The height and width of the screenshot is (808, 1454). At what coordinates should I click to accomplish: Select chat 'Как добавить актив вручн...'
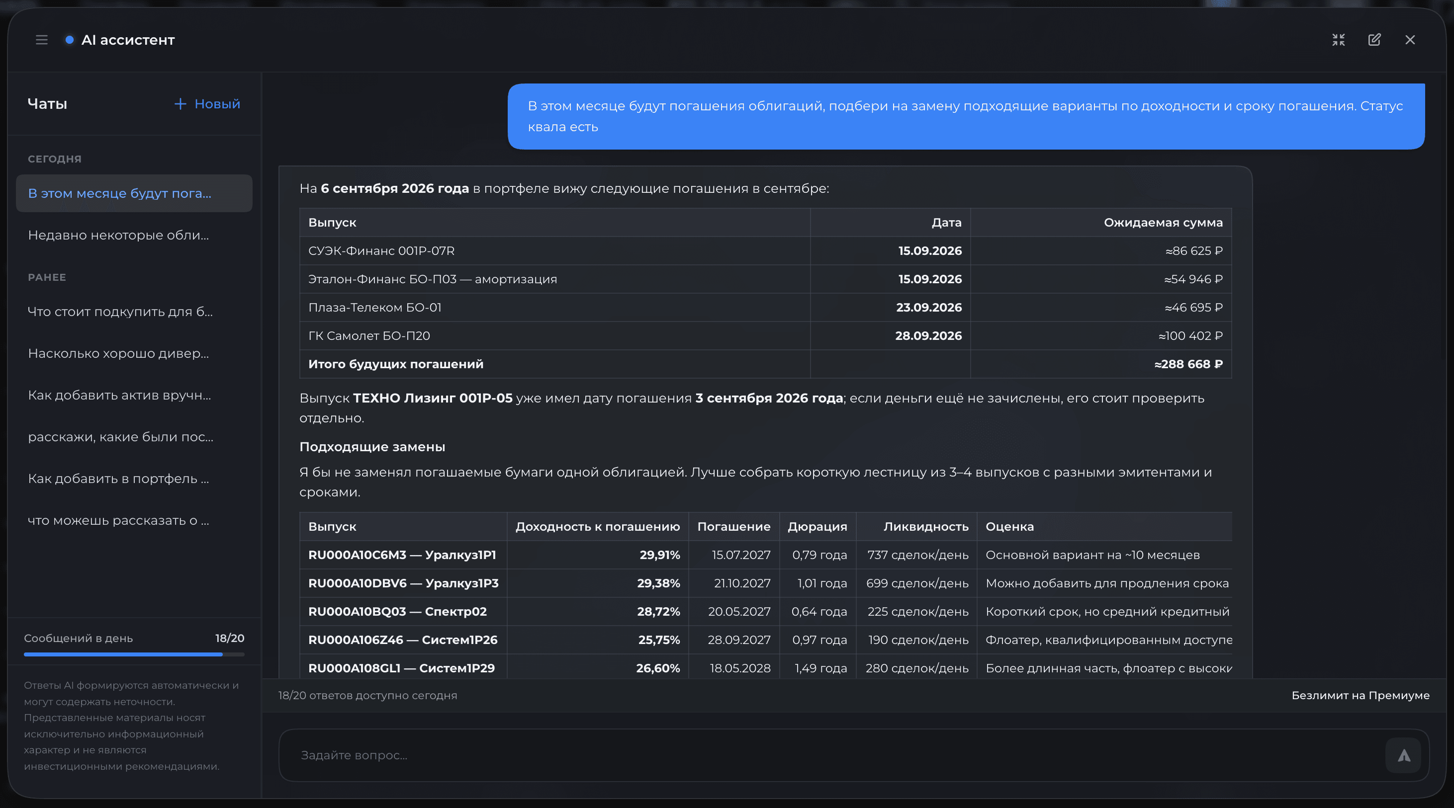pyautogui.click(x=134, y=396)
